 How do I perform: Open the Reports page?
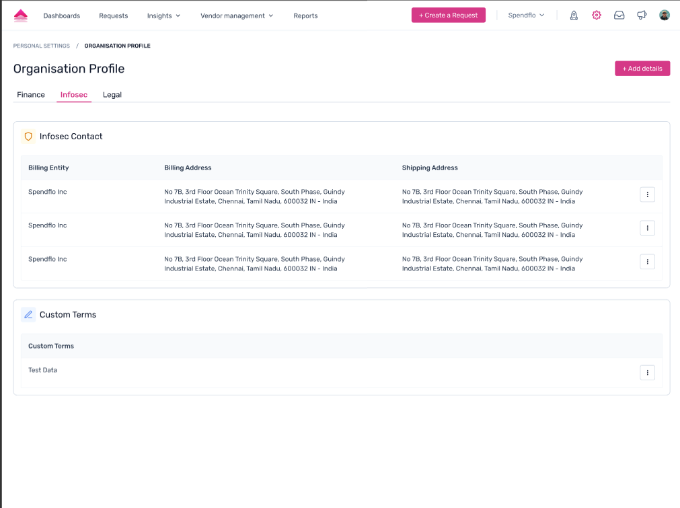click(305, 15)
